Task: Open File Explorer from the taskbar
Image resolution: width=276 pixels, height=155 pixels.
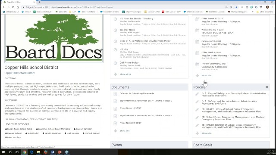Action: [38, 152]
